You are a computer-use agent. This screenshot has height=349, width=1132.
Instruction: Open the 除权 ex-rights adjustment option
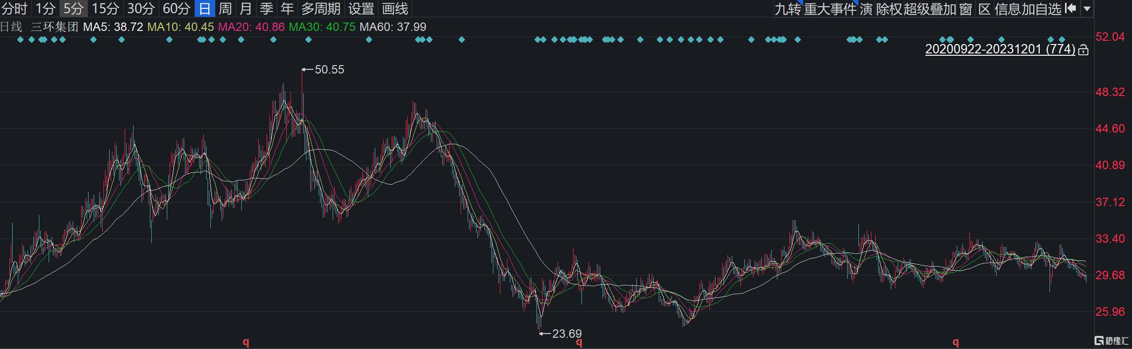tap(889, 8)
